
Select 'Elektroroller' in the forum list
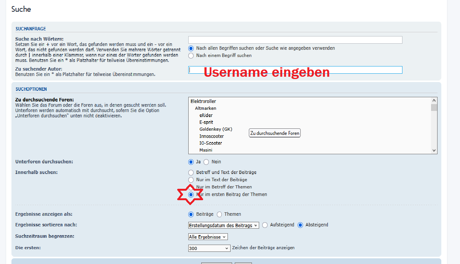[x=203, y=101]
